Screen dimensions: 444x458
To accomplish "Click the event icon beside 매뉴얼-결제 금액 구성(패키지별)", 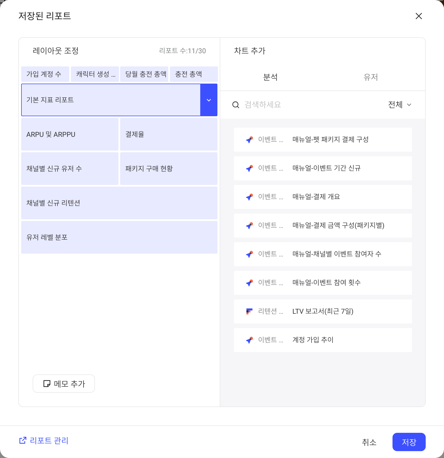I will pyautogui.click(x=249, y=226).
